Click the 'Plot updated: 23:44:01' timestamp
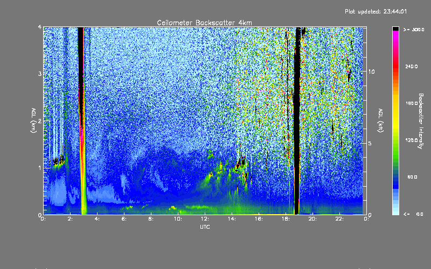 click(x=376, y=11)
